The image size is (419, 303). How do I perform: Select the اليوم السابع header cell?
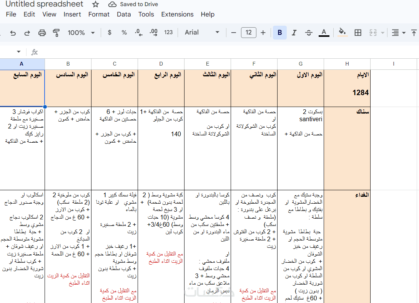[22, 88]
